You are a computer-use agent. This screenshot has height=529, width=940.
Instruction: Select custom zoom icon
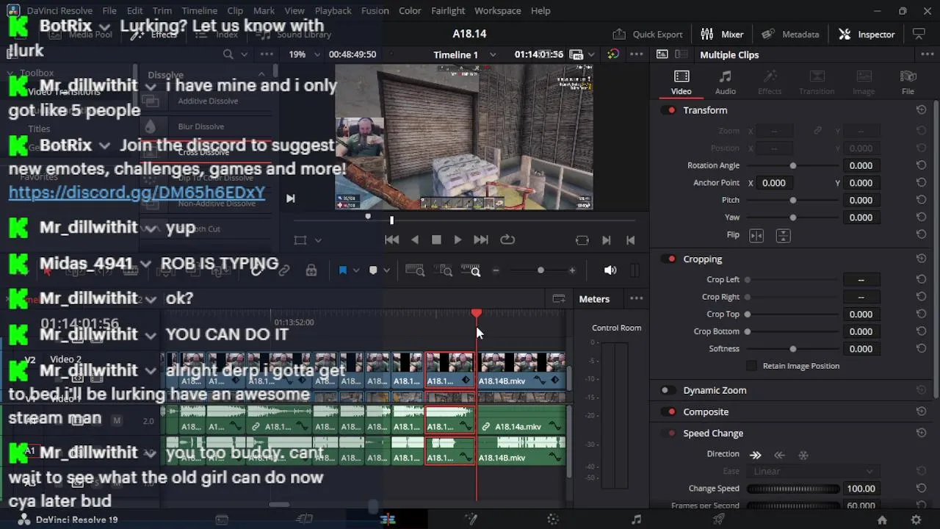pos(471,270)
